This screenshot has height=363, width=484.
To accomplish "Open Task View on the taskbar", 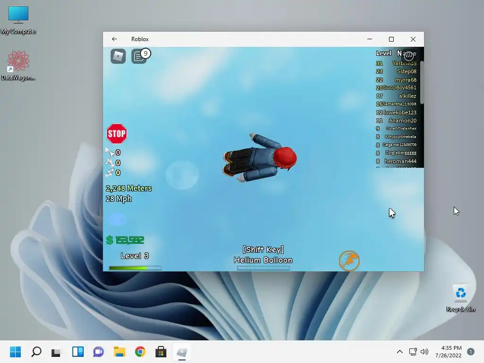I will tap(56, 352).
